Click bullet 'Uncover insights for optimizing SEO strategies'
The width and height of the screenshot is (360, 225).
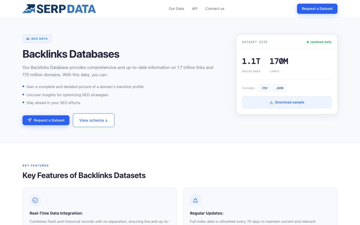[67, 95]
